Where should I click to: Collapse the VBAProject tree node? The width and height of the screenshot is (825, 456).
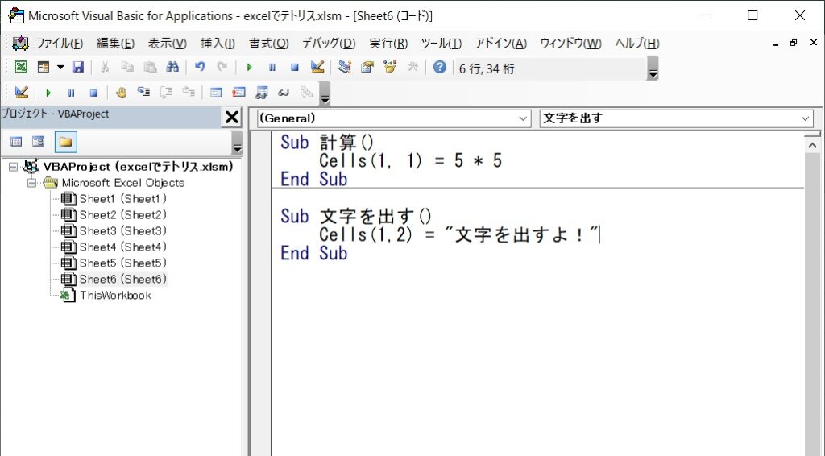14,167
